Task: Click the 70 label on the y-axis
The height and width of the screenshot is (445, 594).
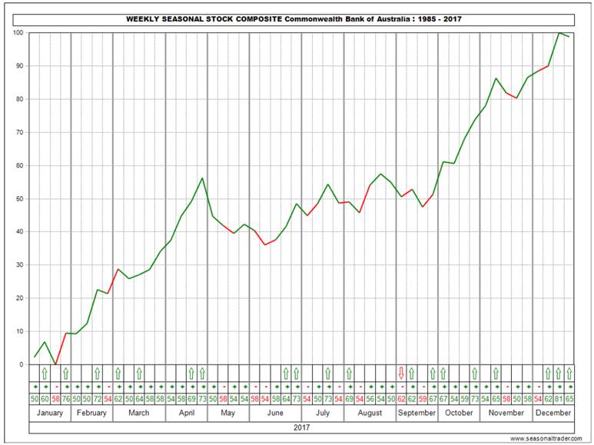Action: click(20, 132)
